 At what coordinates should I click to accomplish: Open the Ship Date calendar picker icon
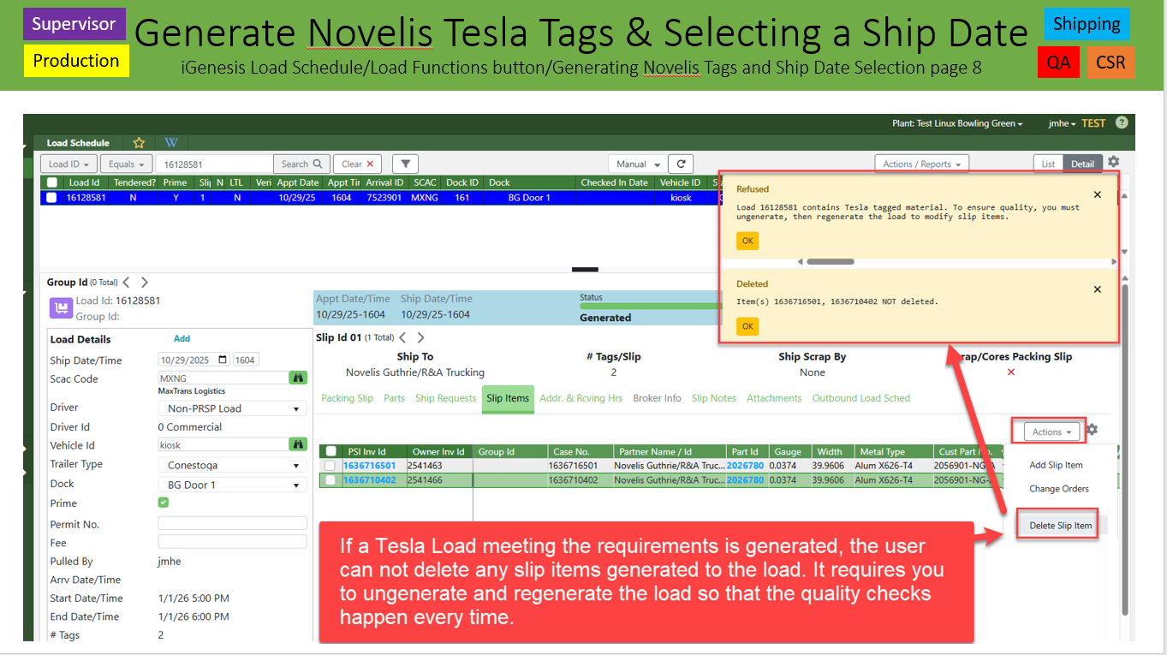tap(223, 360)
